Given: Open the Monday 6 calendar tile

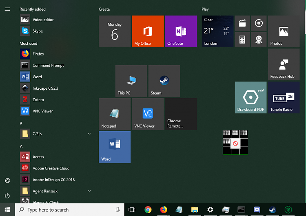Looking at the screenshot, I should 115,31.
